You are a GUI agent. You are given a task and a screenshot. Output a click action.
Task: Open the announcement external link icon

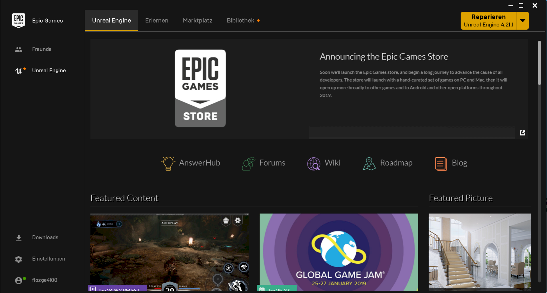click(x=522, y=133)
